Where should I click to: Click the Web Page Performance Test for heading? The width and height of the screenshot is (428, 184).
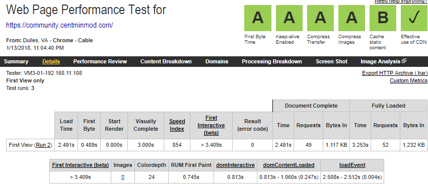coord(86,11)
